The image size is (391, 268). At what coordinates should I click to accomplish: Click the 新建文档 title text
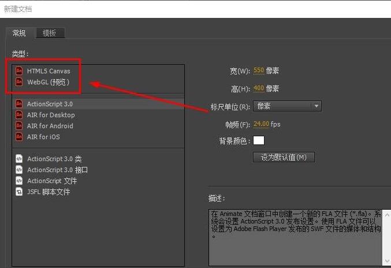(18, 9)
